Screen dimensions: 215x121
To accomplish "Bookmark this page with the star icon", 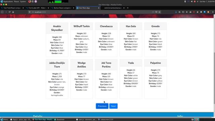I will click(x=159, y=12).
